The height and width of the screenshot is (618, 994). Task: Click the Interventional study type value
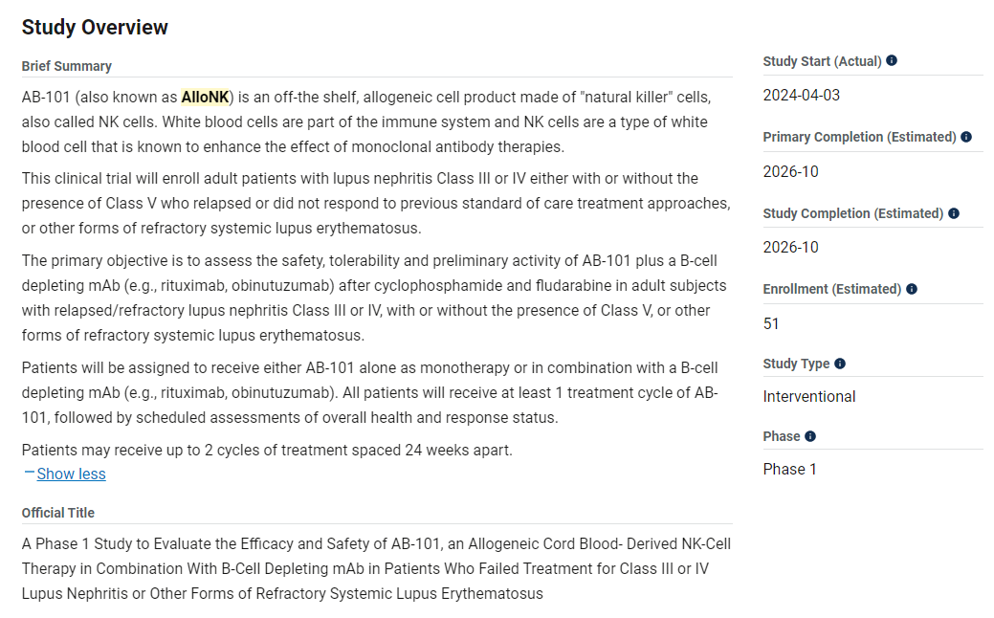(x=809, y=396)
